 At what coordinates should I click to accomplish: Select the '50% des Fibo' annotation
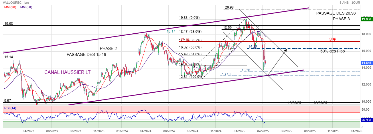tap(332, 51)
